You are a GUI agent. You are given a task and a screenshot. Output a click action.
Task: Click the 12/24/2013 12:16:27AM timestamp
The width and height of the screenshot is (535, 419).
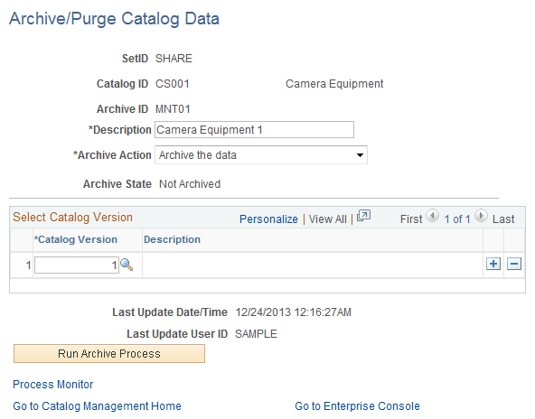click(x=294, y=312)
